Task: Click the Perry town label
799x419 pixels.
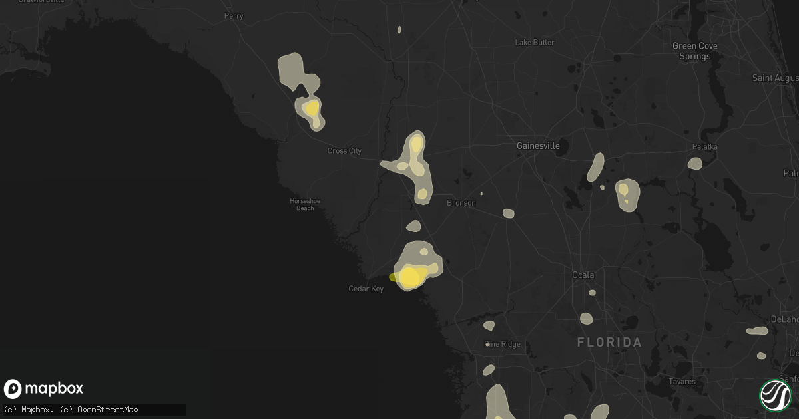Action: (x=234, y=16)
